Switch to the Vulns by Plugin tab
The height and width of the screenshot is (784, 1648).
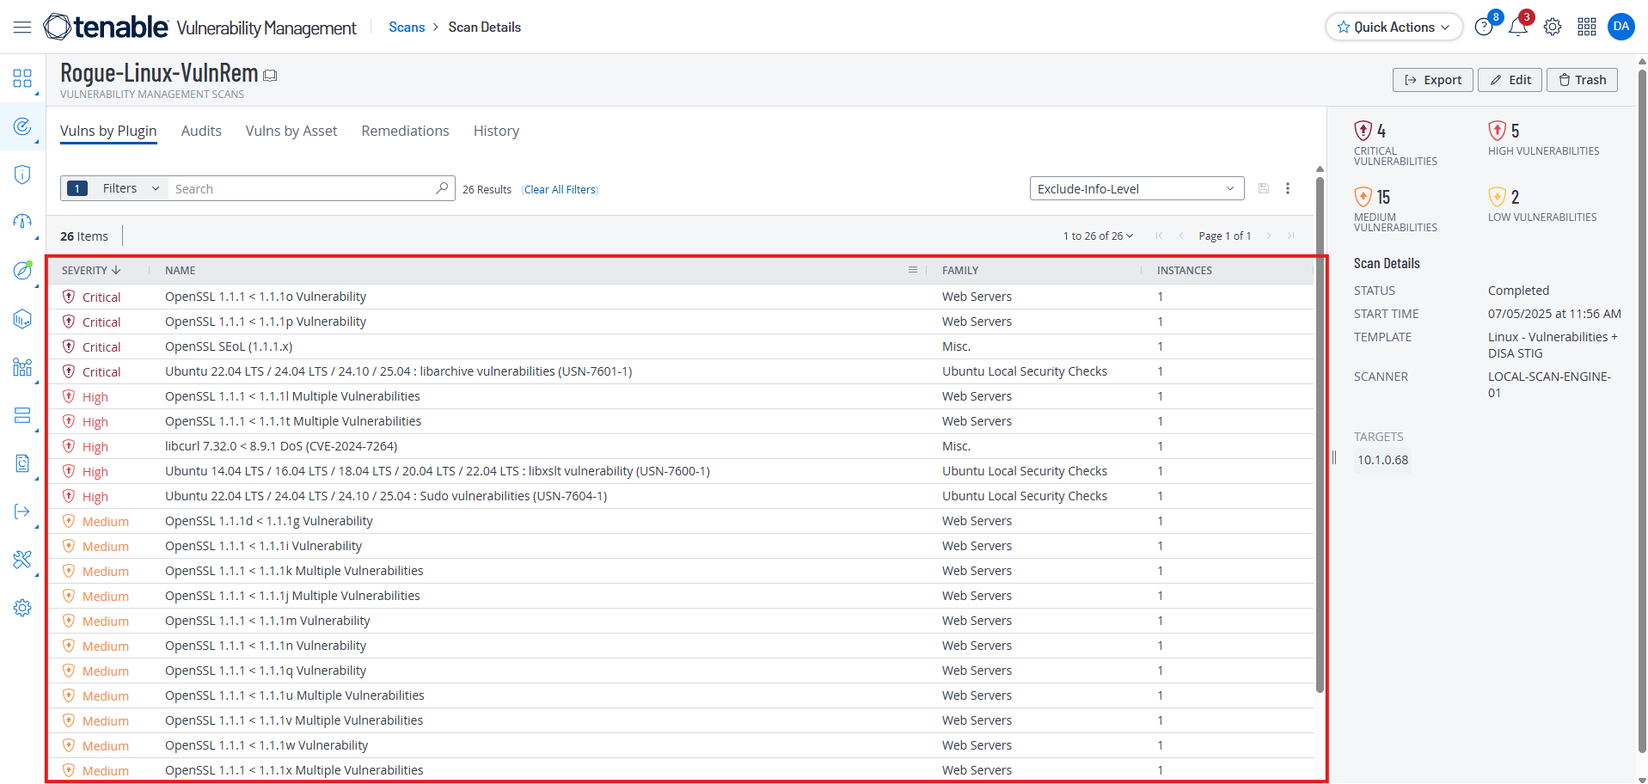108,131
